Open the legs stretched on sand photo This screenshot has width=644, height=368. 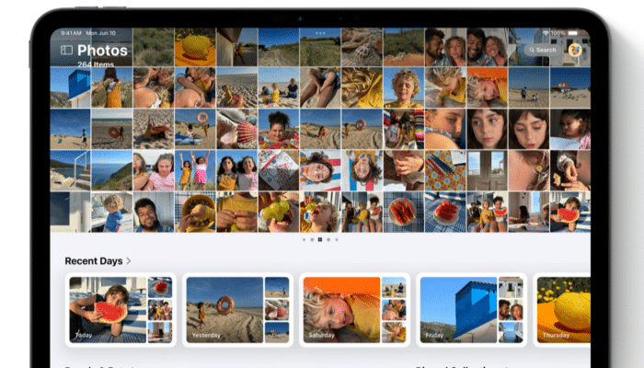click(x=320, y=87)
